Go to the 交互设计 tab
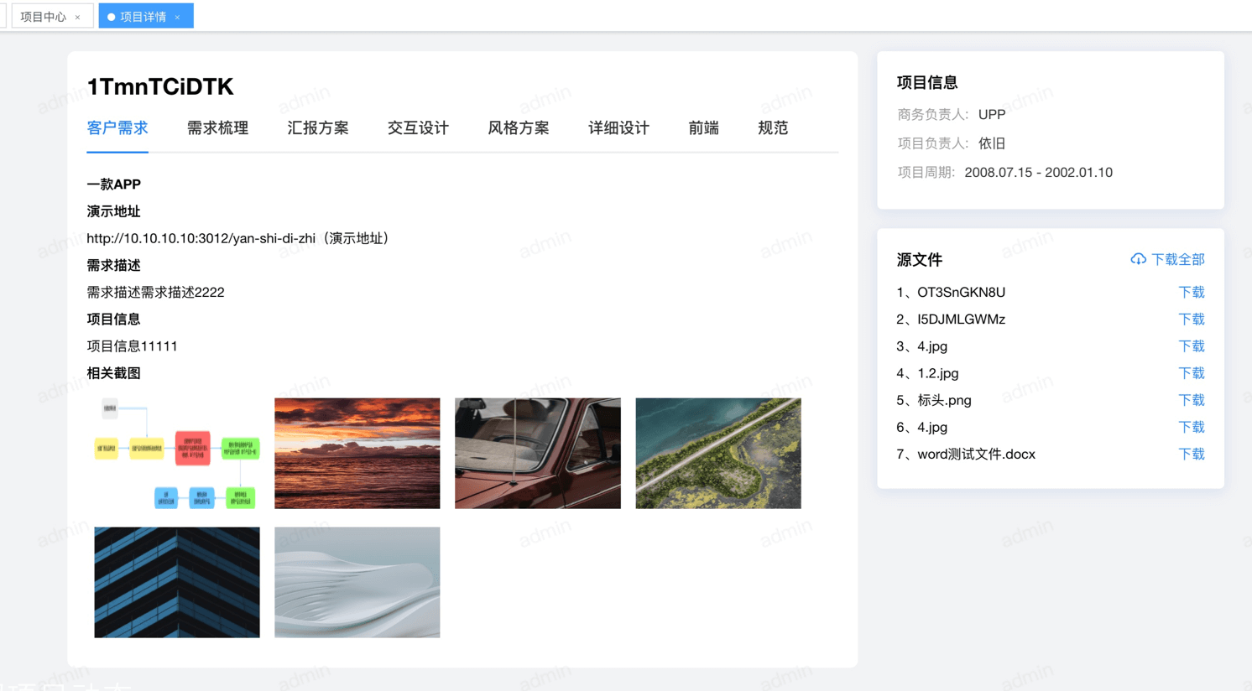 coord(418,128)
